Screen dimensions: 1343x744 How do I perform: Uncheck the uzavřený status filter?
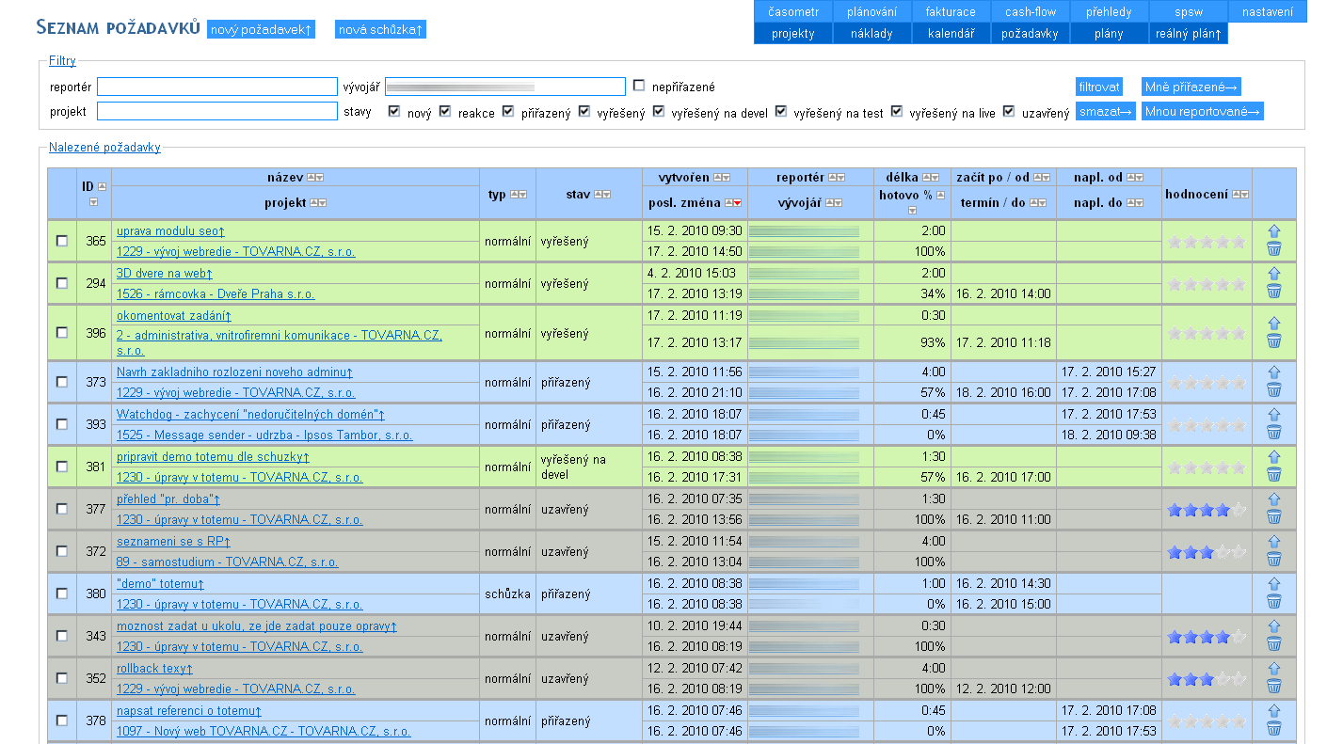pyautogui.click(x=1009, y=111)
